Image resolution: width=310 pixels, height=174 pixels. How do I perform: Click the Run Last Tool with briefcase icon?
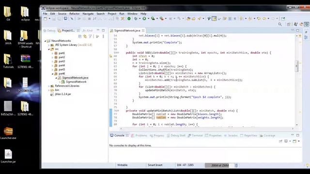click(x=161, y=18)
